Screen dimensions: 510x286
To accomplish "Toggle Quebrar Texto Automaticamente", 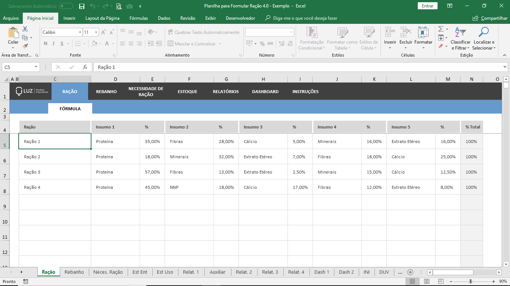I will [x=203, y=32].
